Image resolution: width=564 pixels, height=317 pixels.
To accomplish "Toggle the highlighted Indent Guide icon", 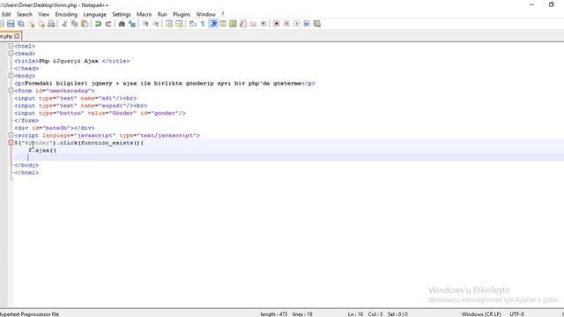I will point(213,24).
